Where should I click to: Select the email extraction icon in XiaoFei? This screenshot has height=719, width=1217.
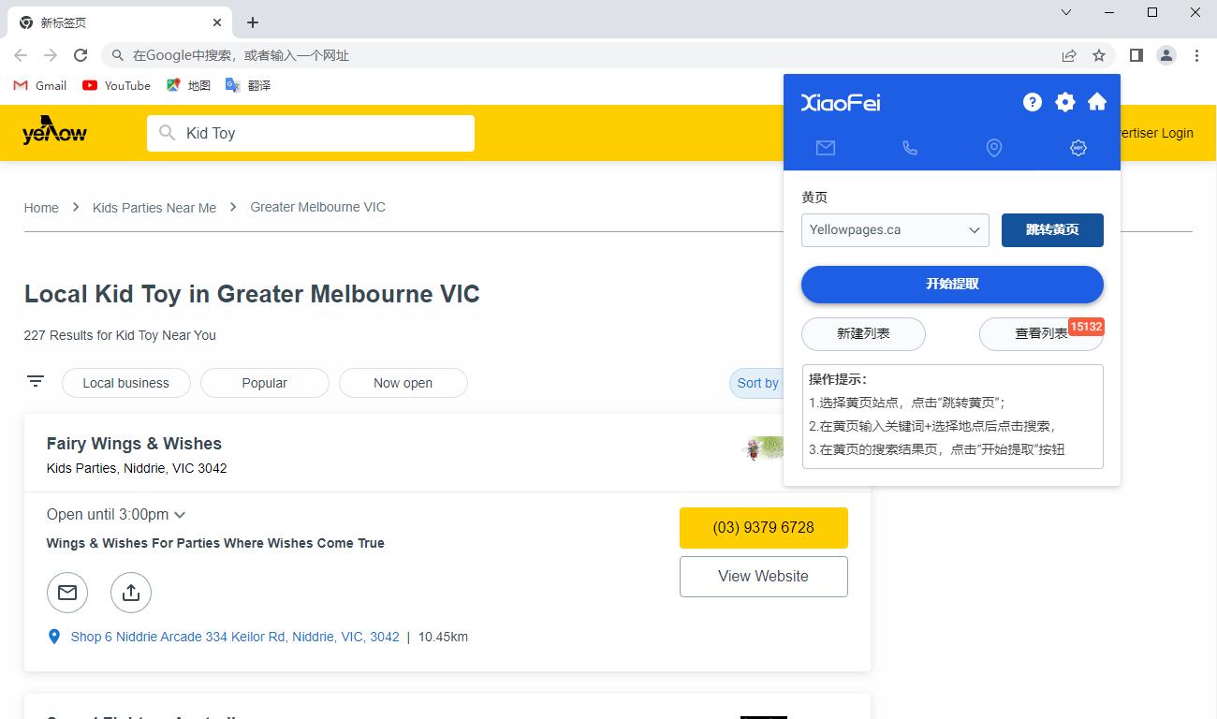click(x=826, y=147)
